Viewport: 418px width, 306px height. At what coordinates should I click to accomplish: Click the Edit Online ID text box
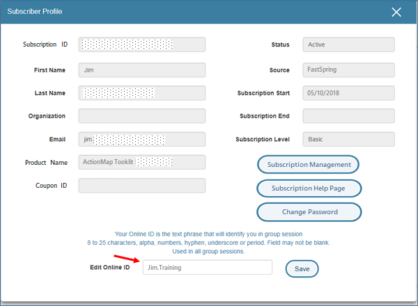click(x=207, y=268)
